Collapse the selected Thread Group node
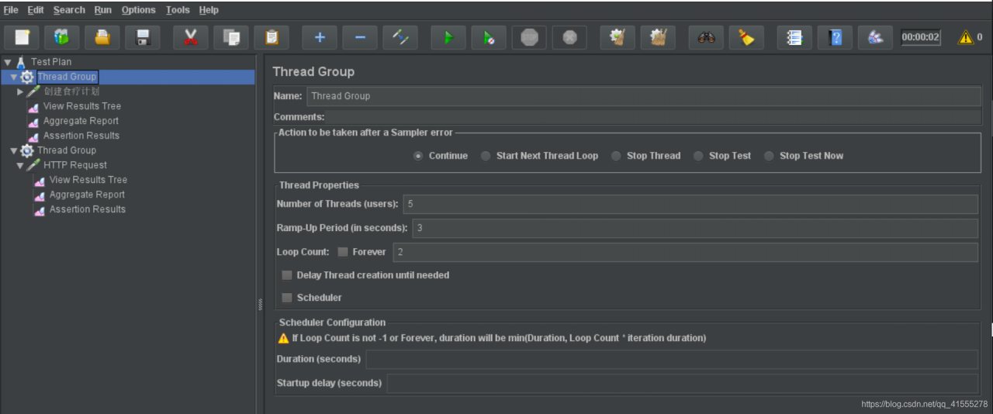This screenshot has width=993, height=414. (14, 77)
